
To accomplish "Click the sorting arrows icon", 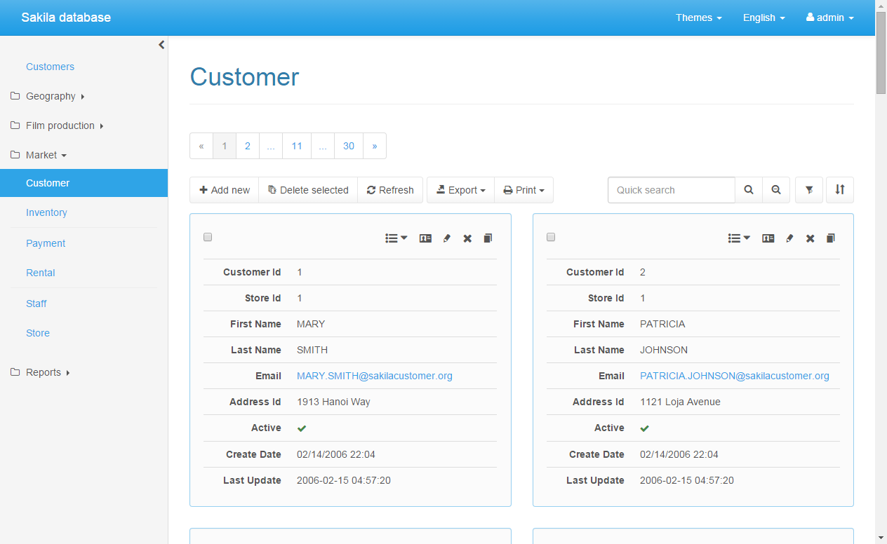I will pos(839,189).
